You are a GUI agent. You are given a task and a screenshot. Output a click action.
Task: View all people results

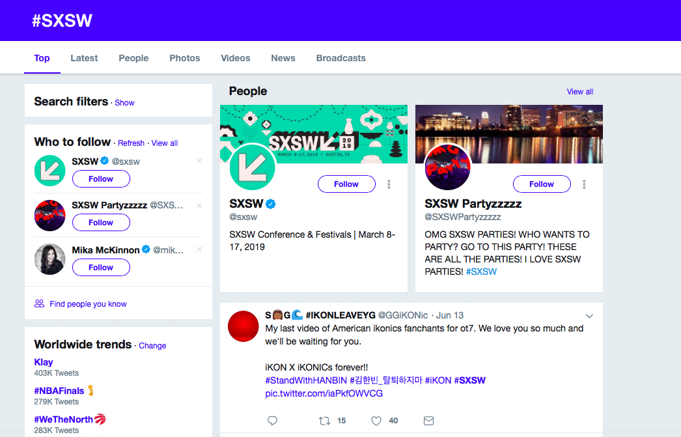tap(579, 91)
